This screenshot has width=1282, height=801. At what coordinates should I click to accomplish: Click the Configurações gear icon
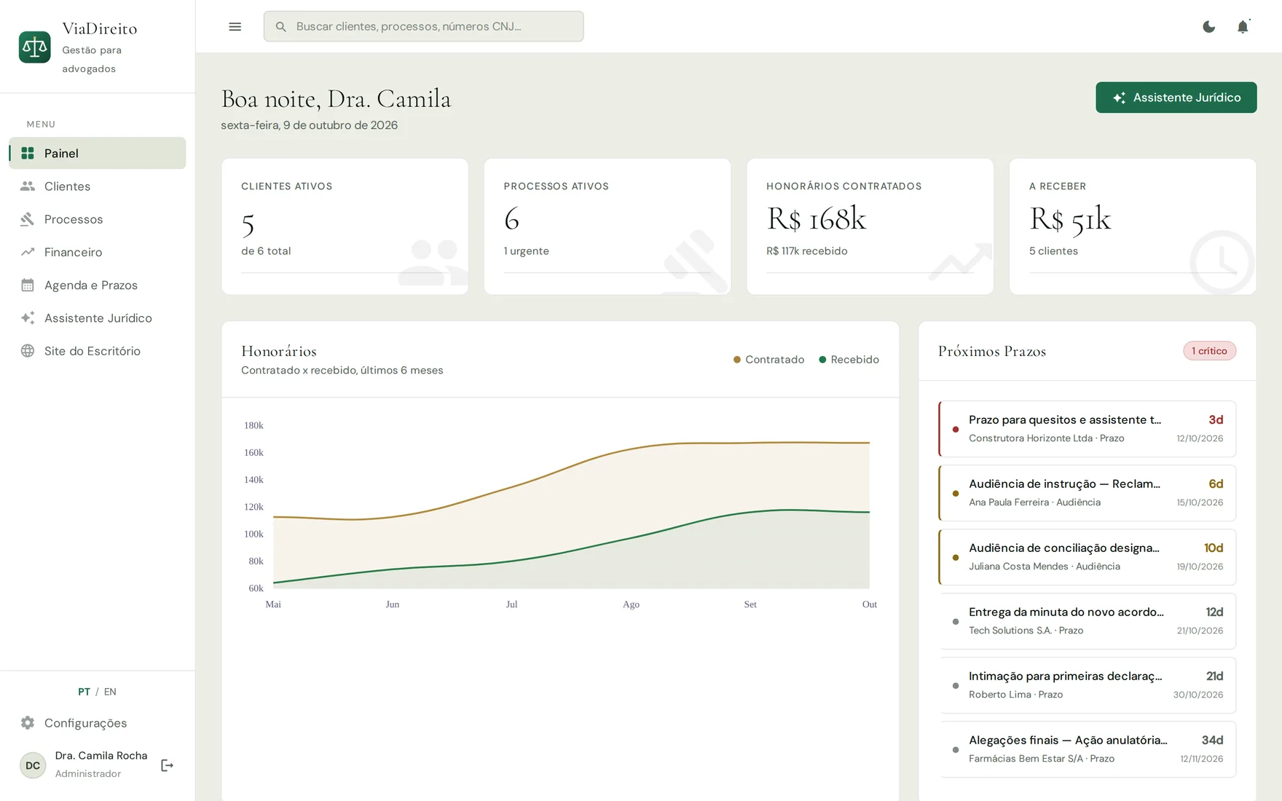(x=28, y=723)
